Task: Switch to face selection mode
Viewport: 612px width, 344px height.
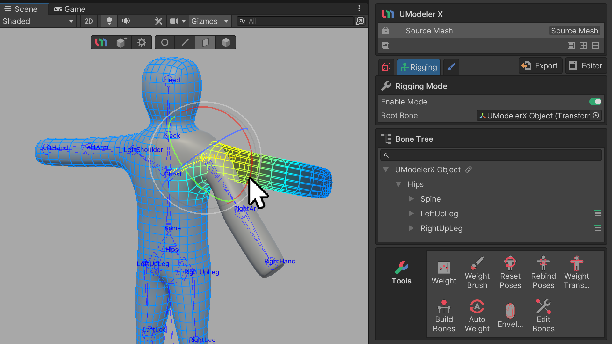Action: pyautogui.click(x=206, y=42)
